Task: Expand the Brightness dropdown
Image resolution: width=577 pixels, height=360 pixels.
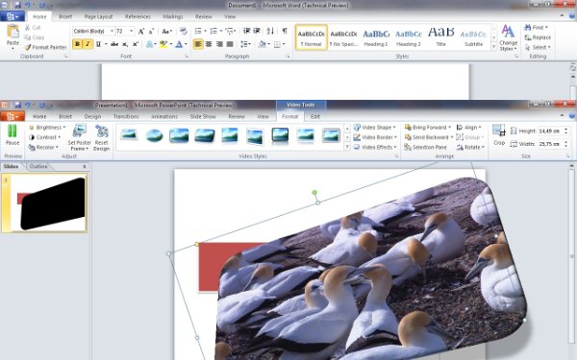Action: click(x=47, y=128)
